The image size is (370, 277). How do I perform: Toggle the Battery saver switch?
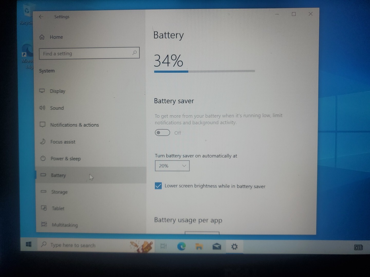(162, 133)
